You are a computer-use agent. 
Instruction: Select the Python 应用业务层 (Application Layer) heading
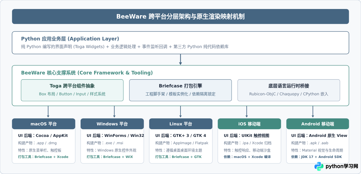tap(70, 39)
